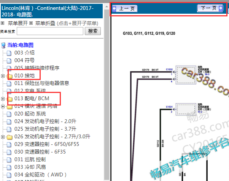Focus the 菜单搜索 input field
229x181 pixels.
pyautogui.click(x=50, y=31)
